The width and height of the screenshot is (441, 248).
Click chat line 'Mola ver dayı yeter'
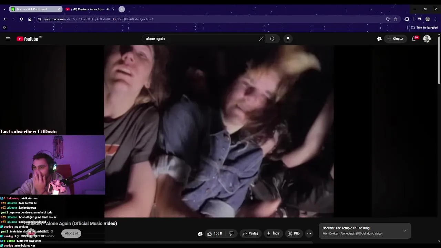pyautogui.click(x=29, y=241)
